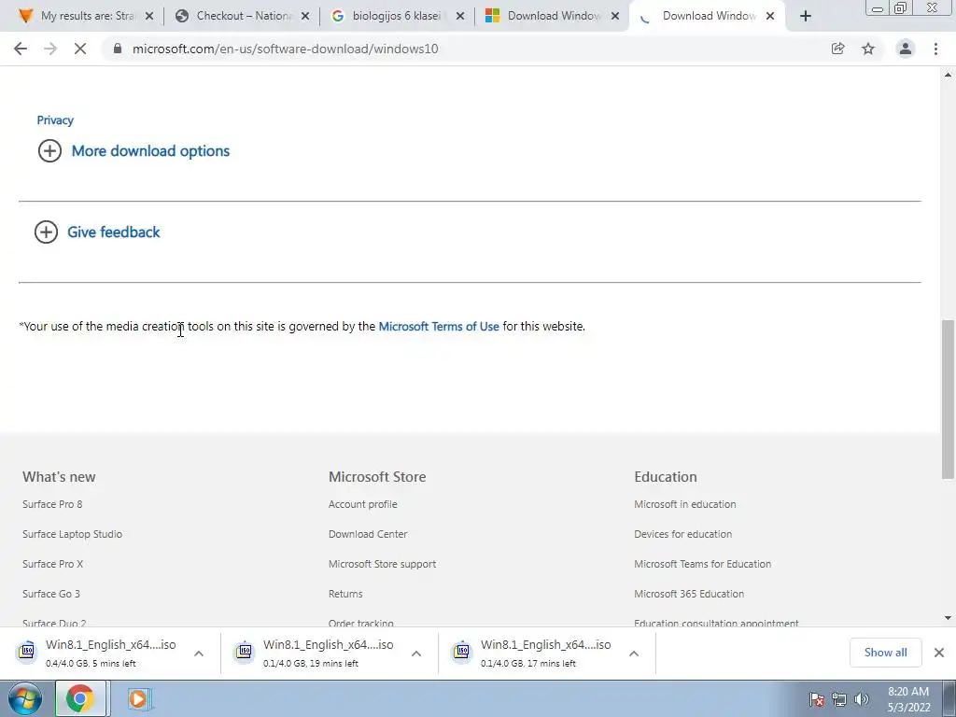Expand options for 17 mins left download
956x717 pixels.
tap(634, 654)
